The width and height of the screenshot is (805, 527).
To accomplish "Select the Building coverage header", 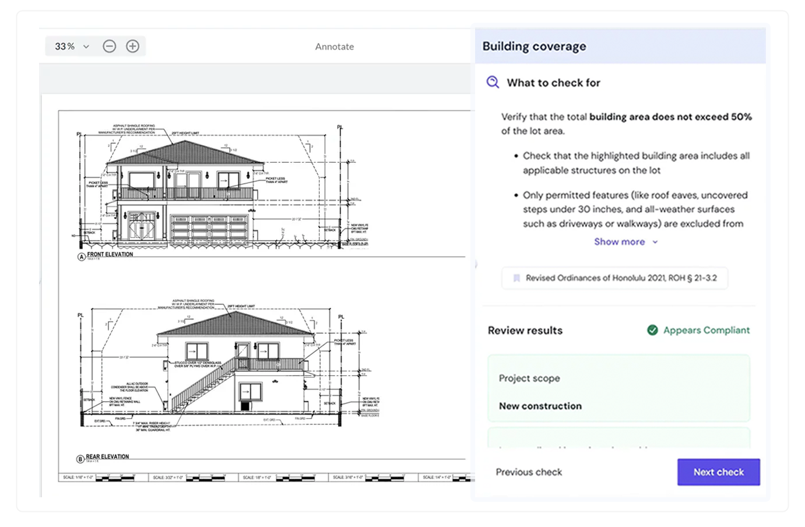I will pos(620,46).
